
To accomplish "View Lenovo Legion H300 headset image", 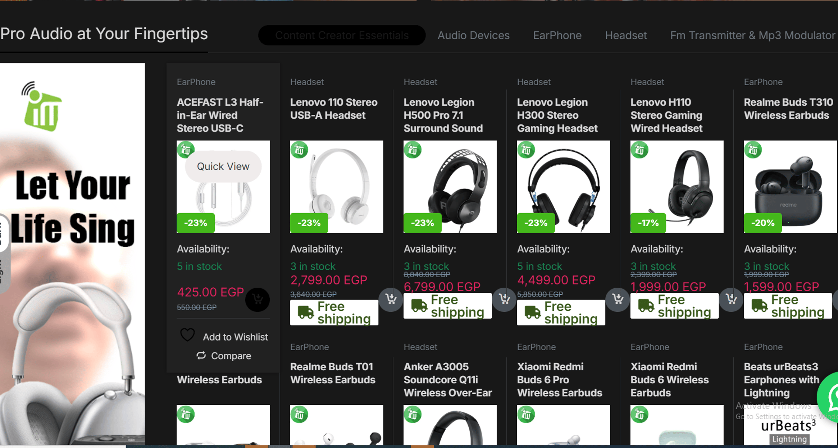I will coord(563,187).
